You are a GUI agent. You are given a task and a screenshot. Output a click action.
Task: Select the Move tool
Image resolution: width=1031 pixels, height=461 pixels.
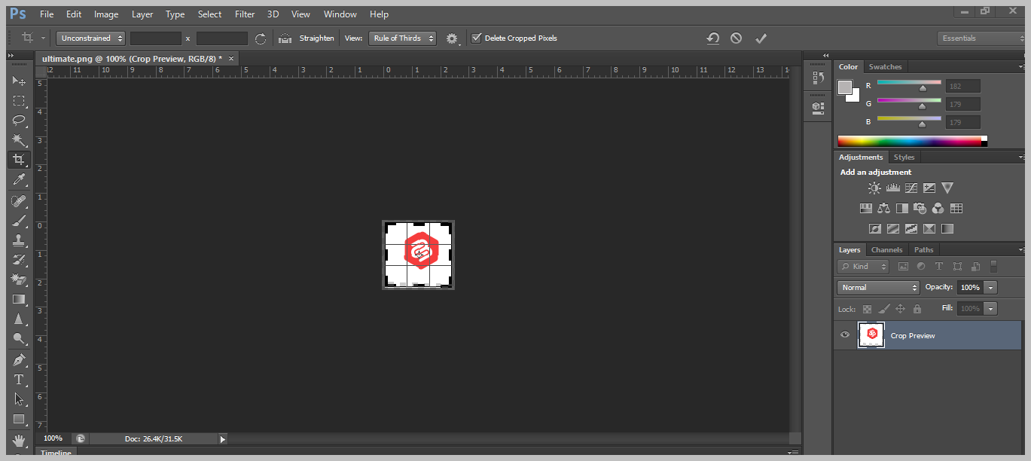pos(19,81)
